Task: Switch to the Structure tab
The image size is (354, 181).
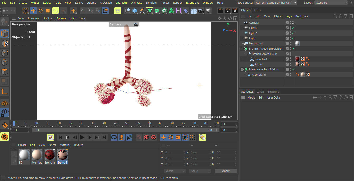Action: [274, 92]
